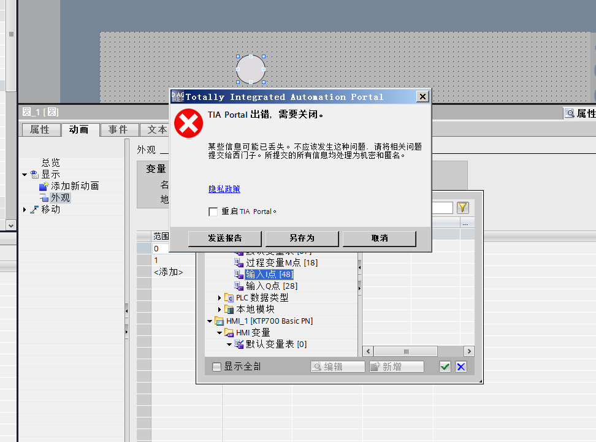This screenshot has width=596, height=442.
Task: Click the PLC 数据类型 folder icon
Action: pos(229,297)
